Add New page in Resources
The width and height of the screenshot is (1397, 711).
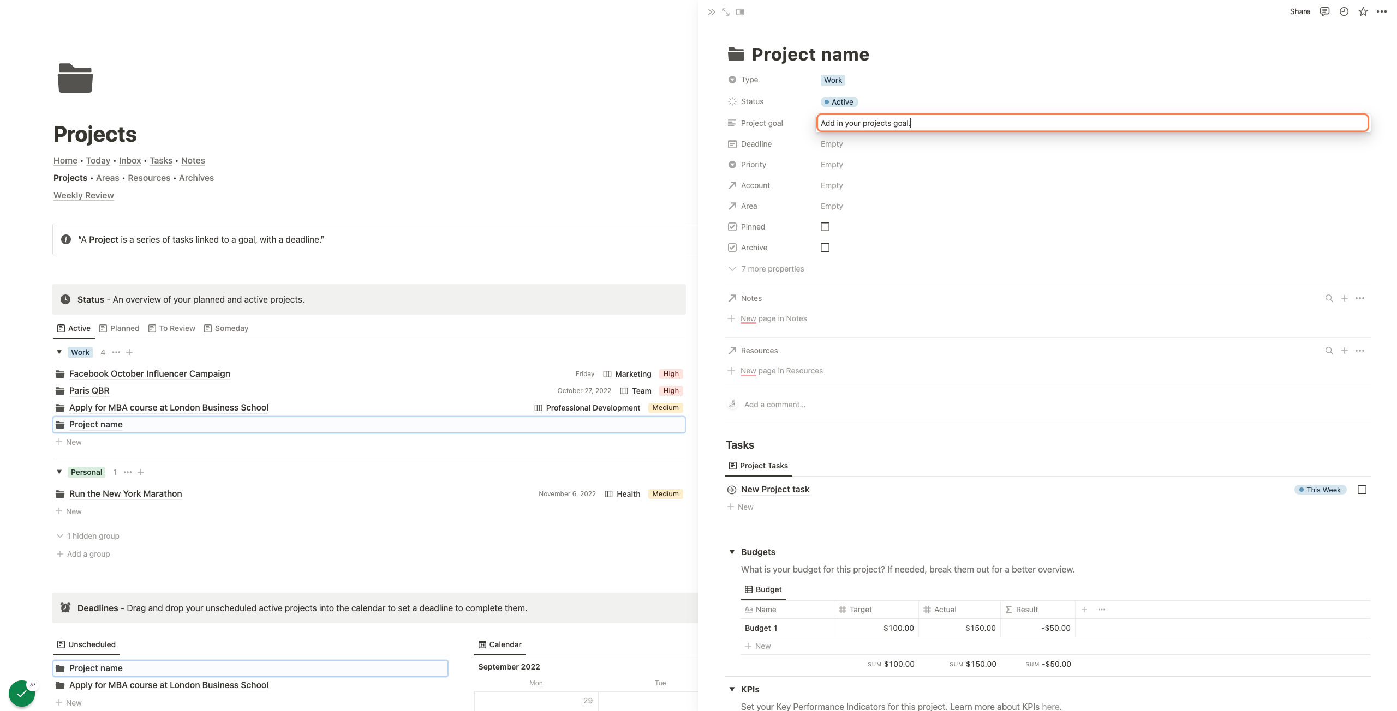point(775,371)
